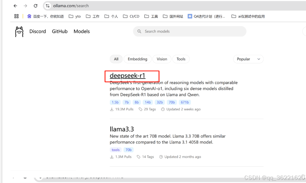Open the 工作 bookmark folder

point(93,16)
